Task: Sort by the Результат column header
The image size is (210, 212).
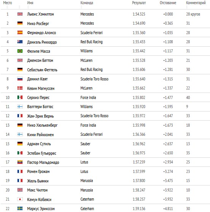Action: [139, 3]
